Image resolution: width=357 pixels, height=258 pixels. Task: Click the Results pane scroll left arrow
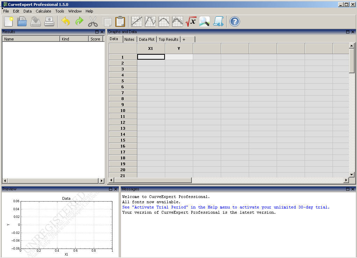click(5, 181)
